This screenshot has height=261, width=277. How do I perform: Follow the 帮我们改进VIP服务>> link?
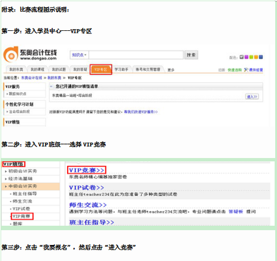point(141,112)
